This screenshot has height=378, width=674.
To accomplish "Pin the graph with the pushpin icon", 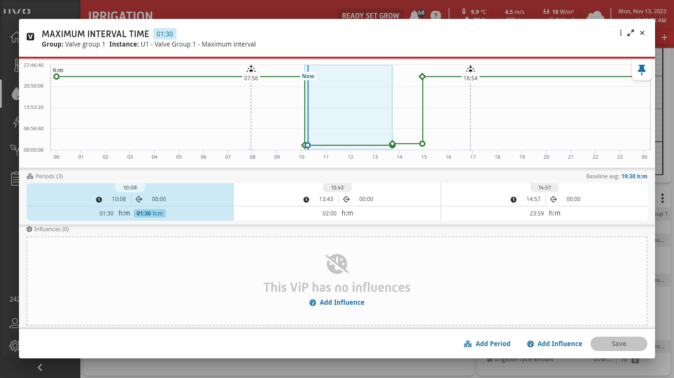I will pos(641,70).
